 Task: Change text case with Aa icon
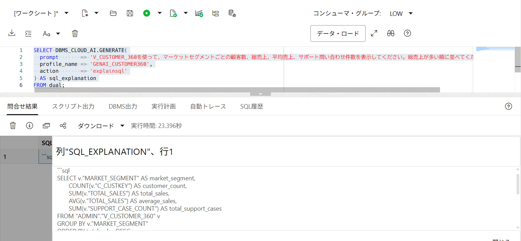click(47, 33)
